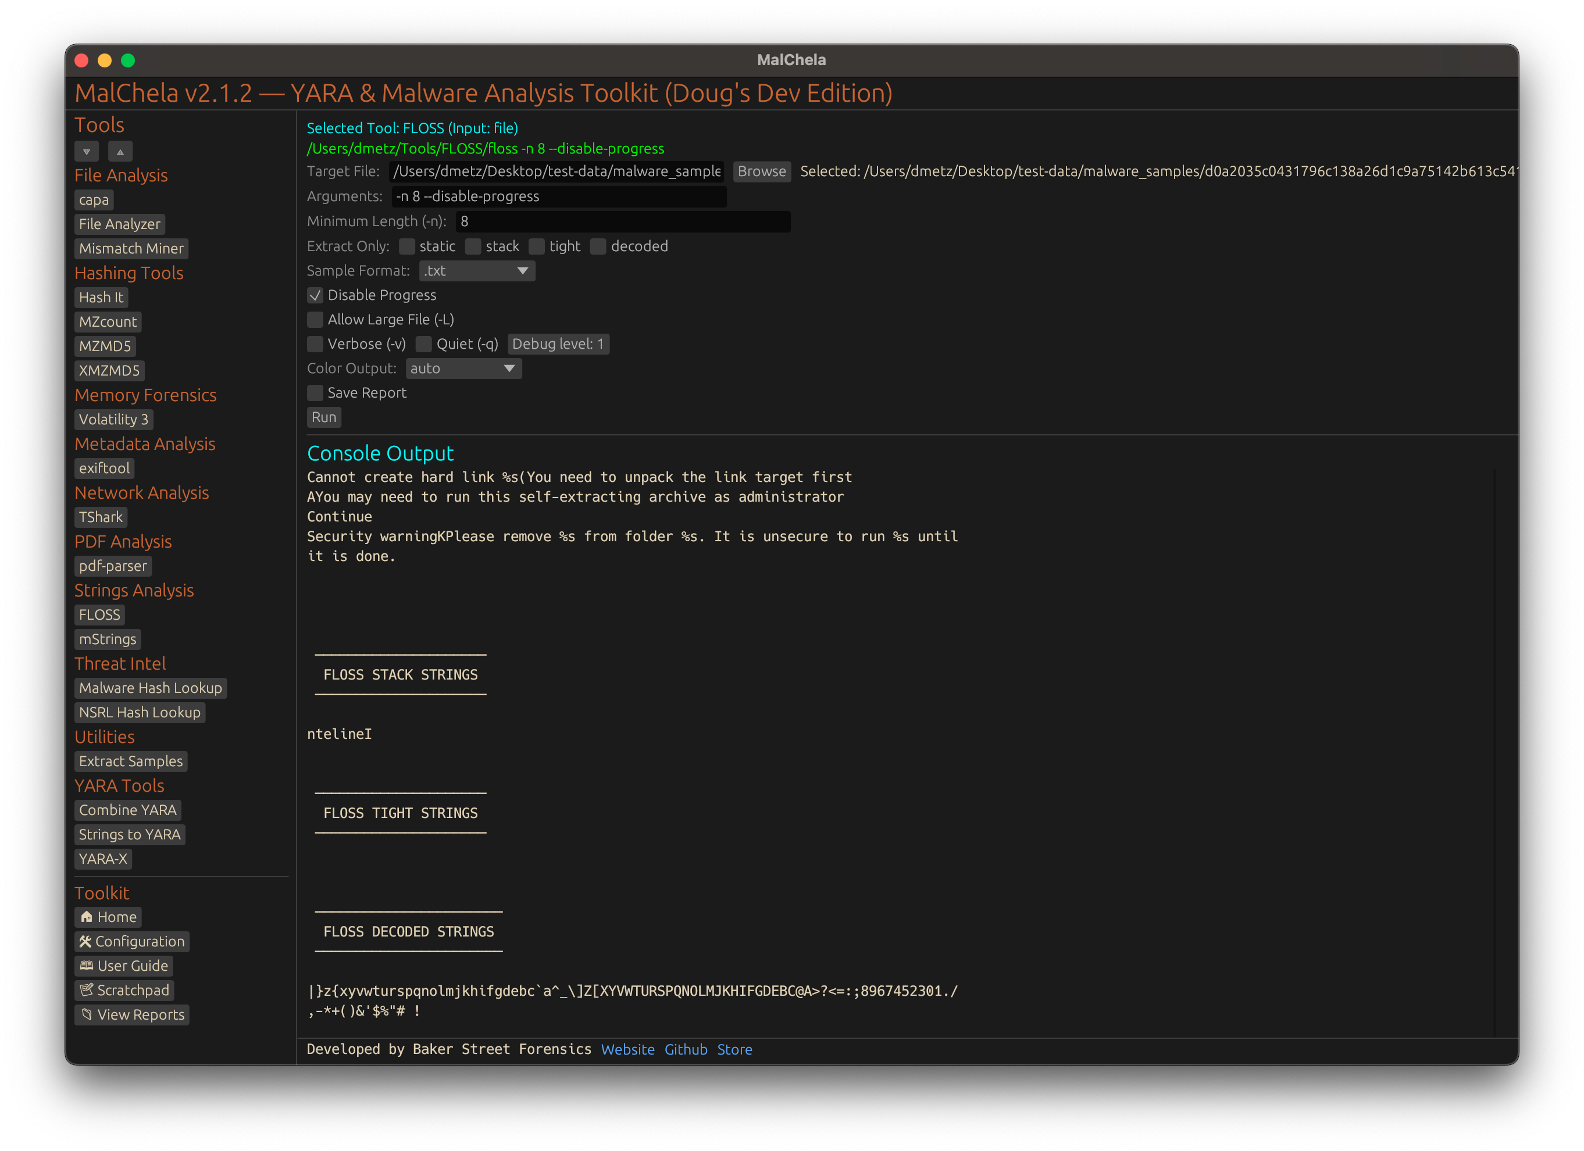This screenshot has width=1584, height=1151.
Task: Select MZMD5 tool
Action: (x=105, y=346)
